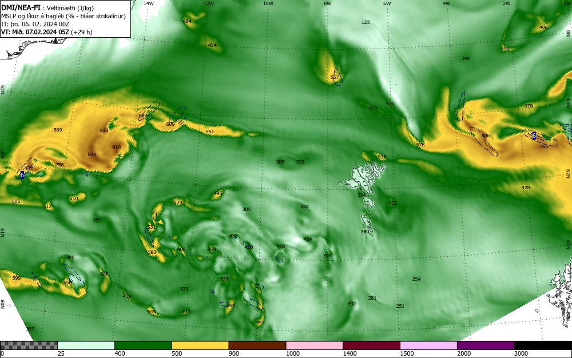
Task: Click the '385' CAPE value
Action: 280,162
